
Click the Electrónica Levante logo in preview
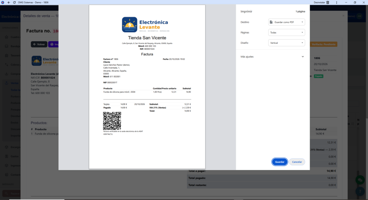click(146, 24)
